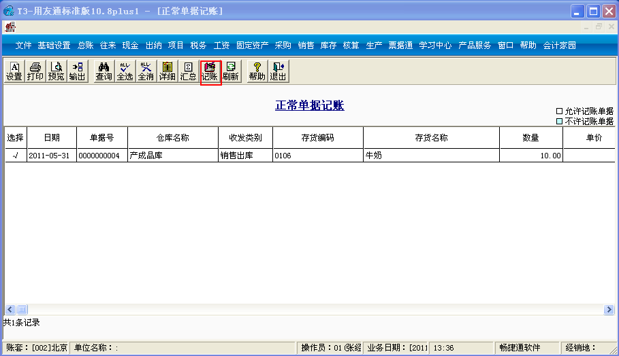619x356 pixels.
Task: Open the 生产 menu
Action: 374,46
